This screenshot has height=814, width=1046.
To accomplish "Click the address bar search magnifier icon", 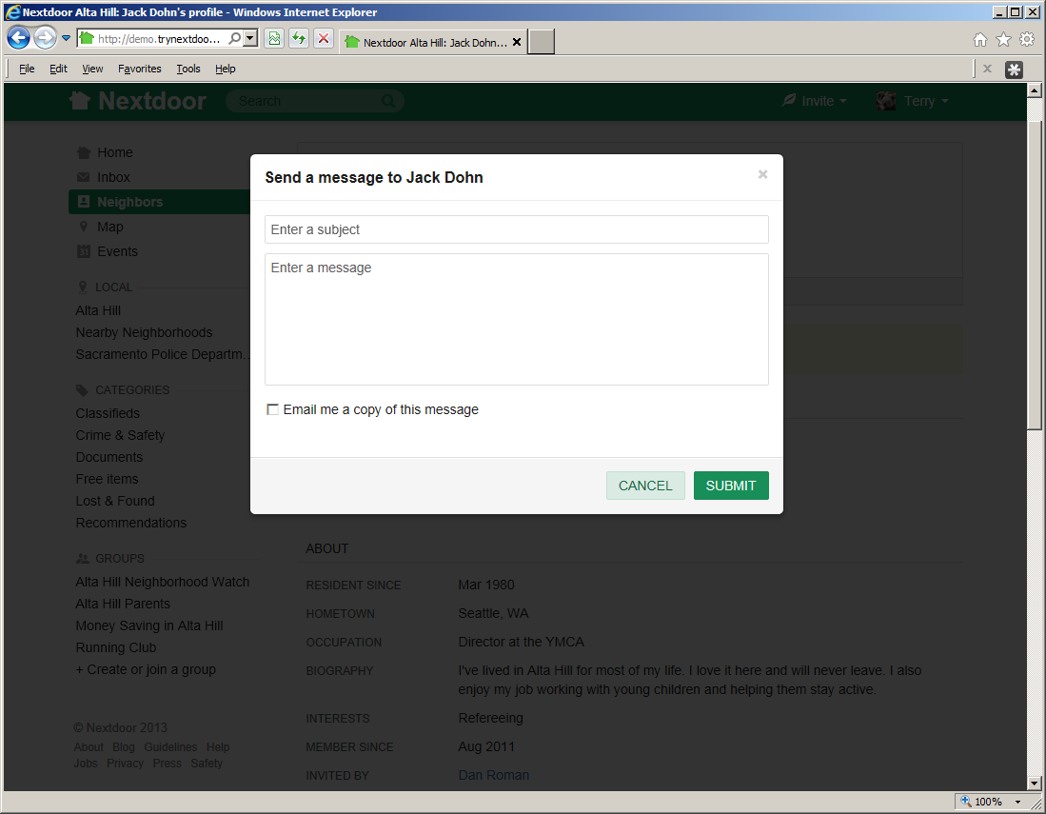I will (x=235, y=39).
